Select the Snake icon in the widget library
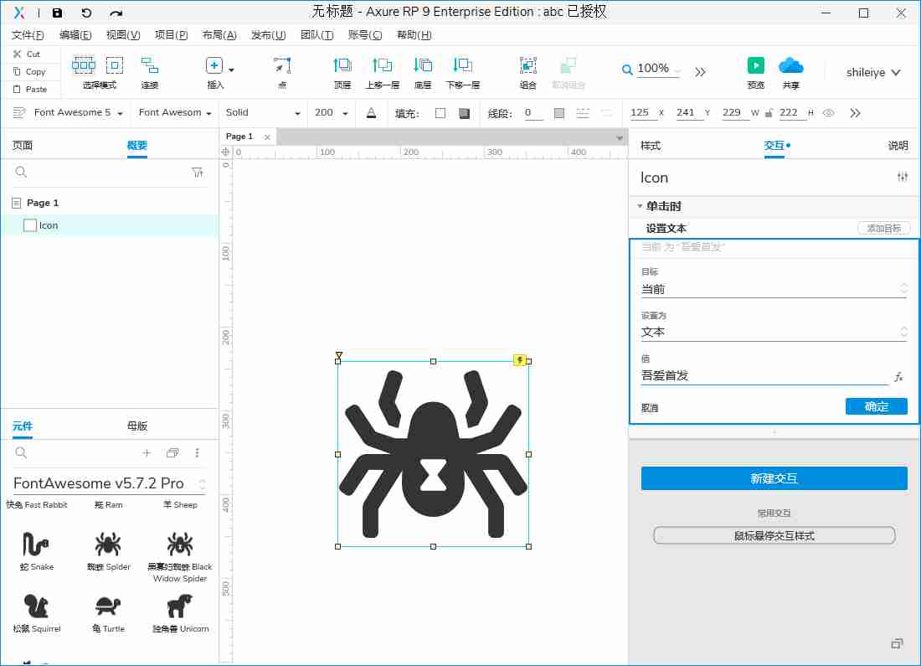Screen dimensions: 921x666 tap(35, 545)
